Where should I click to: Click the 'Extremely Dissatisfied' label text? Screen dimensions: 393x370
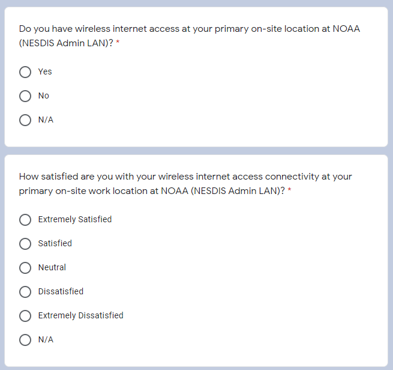81,316
